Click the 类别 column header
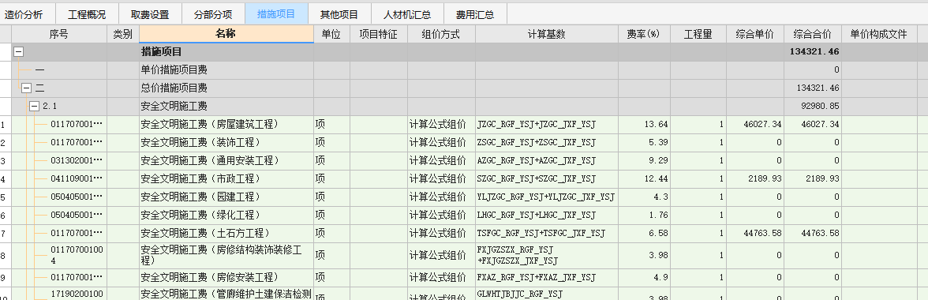 click(x=123, y=34)
